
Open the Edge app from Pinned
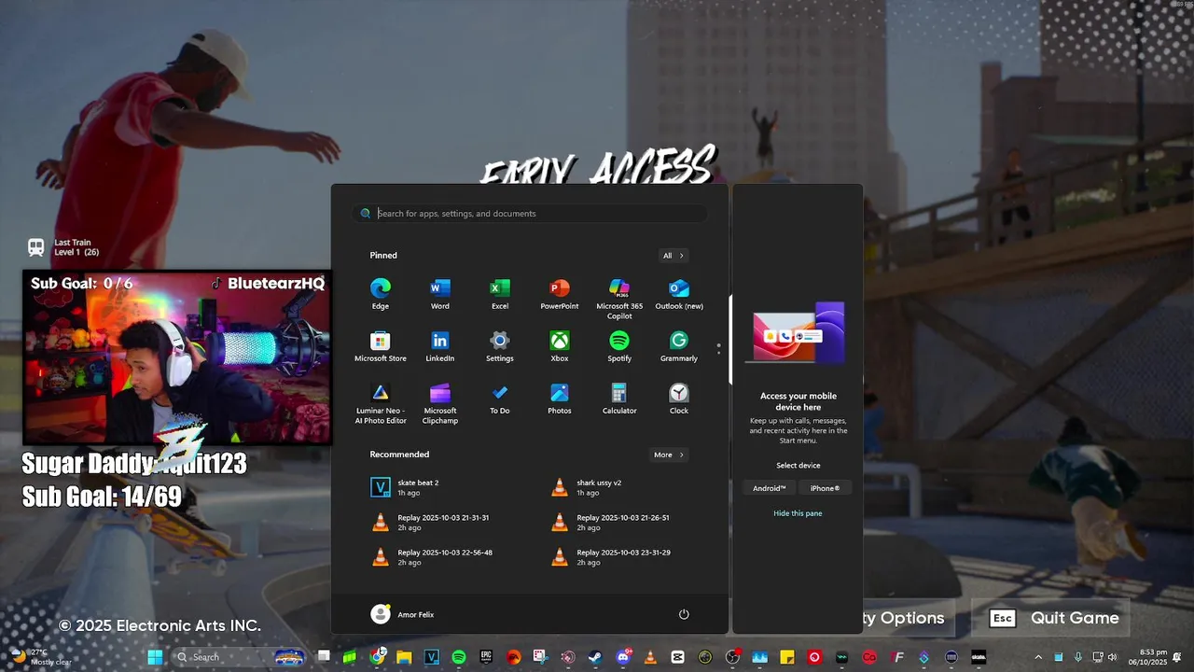[x=381, y=293]
